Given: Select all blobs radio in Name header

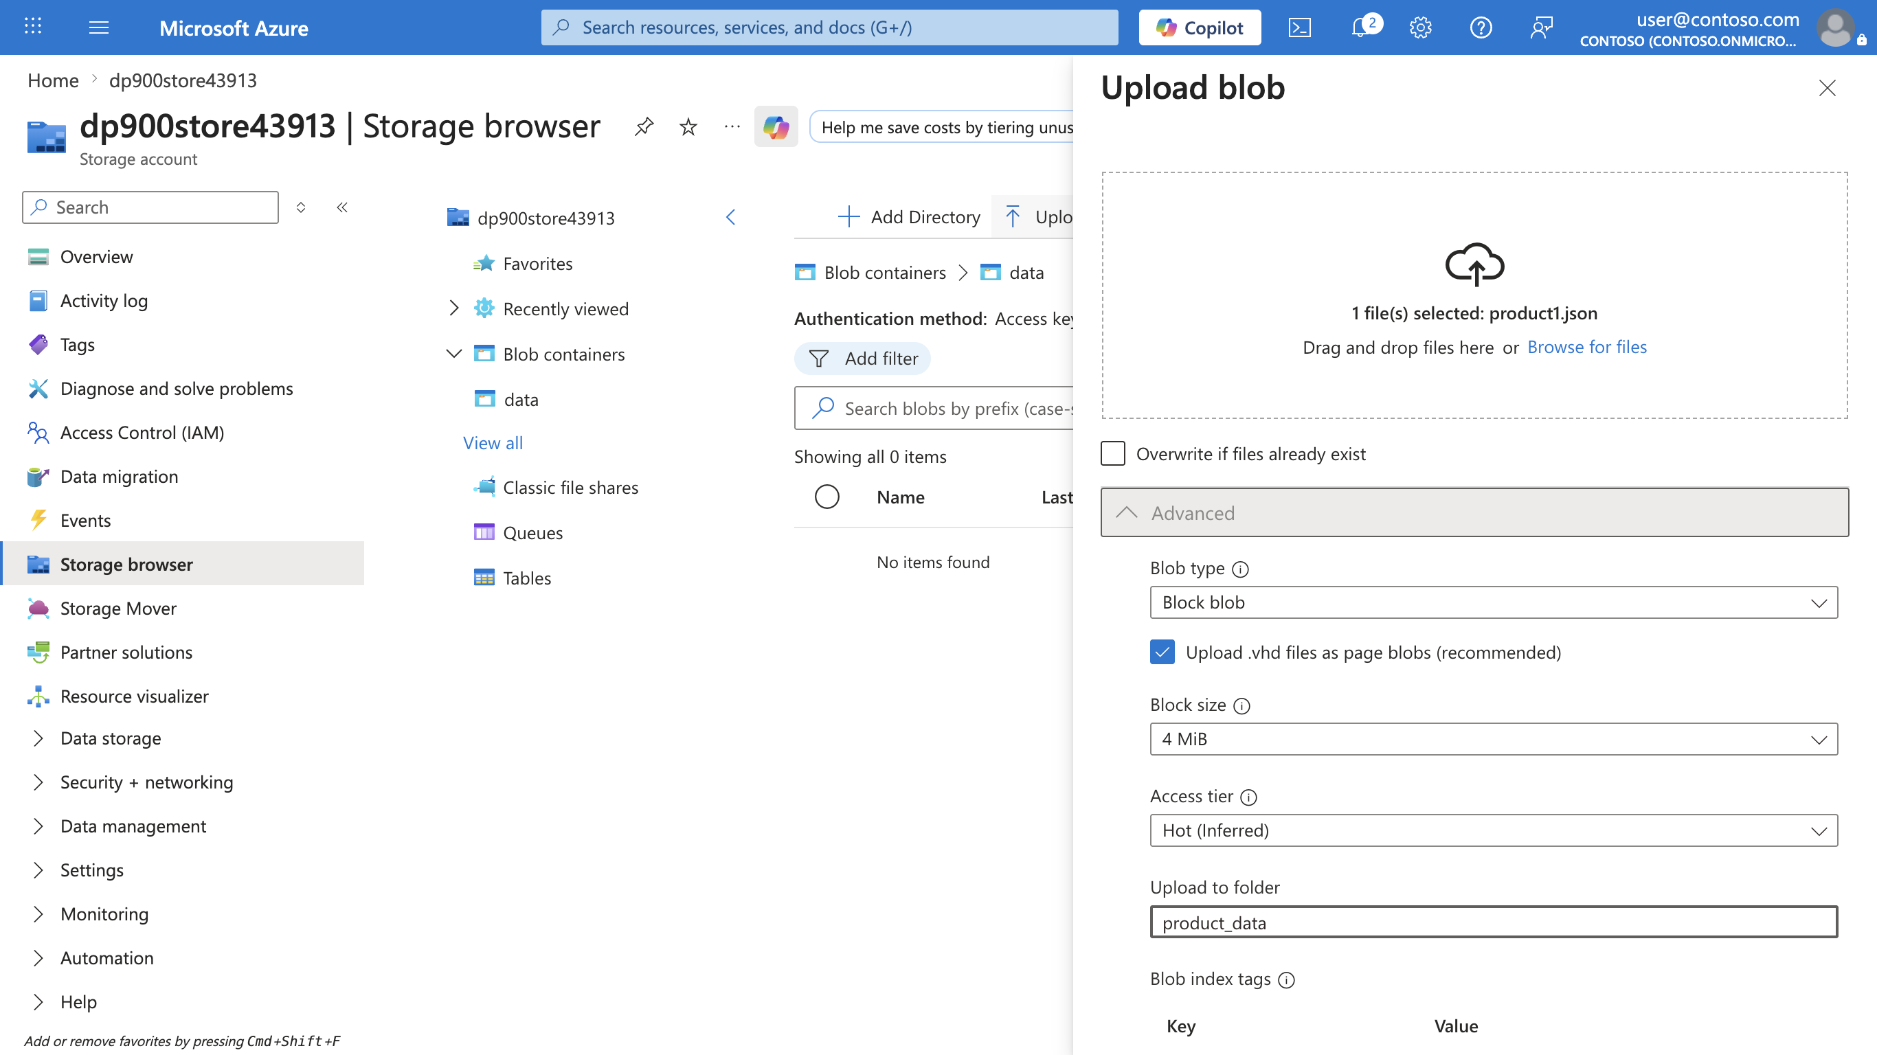Looking at the screenshot, I should point(827,497).
